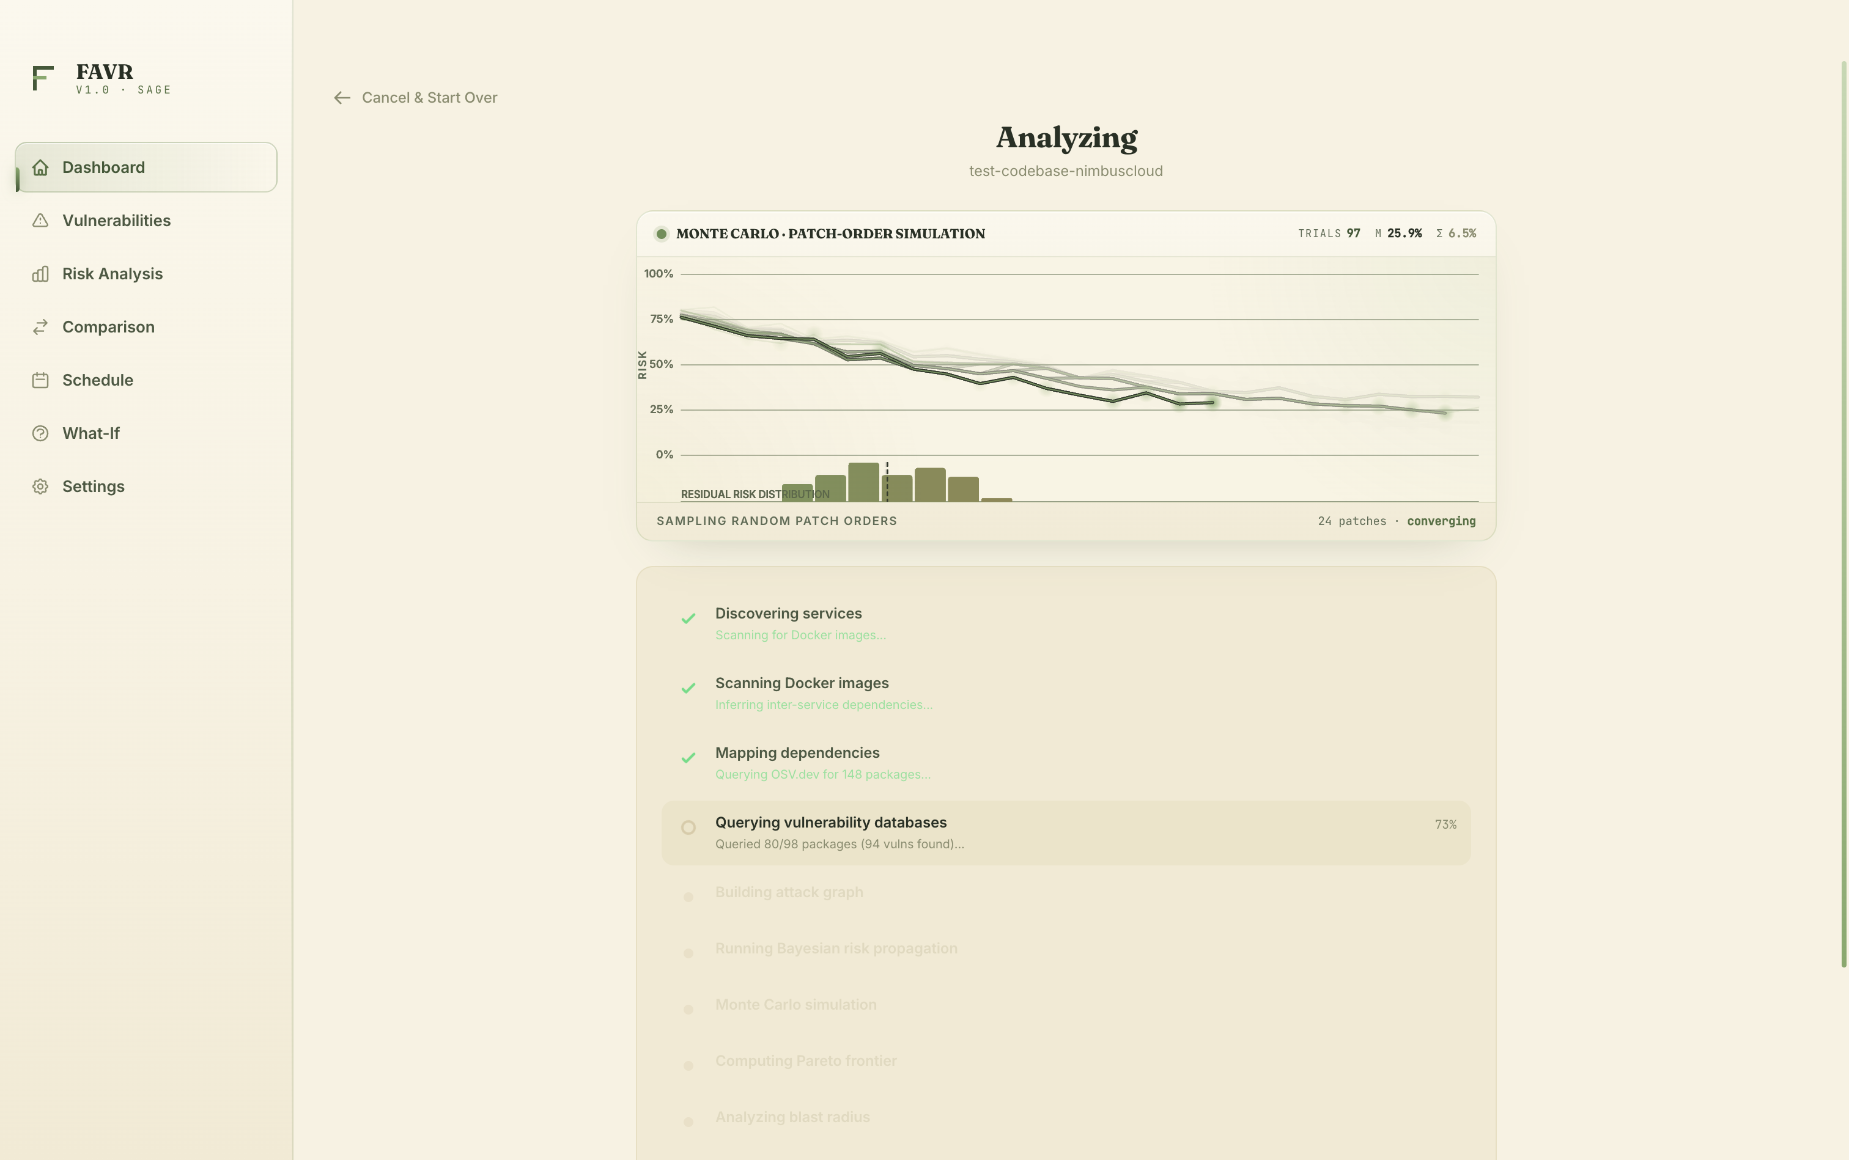Click the Scanning Docker images checkmark
Screen dimensions: 1849x1160
pos(688,688)
